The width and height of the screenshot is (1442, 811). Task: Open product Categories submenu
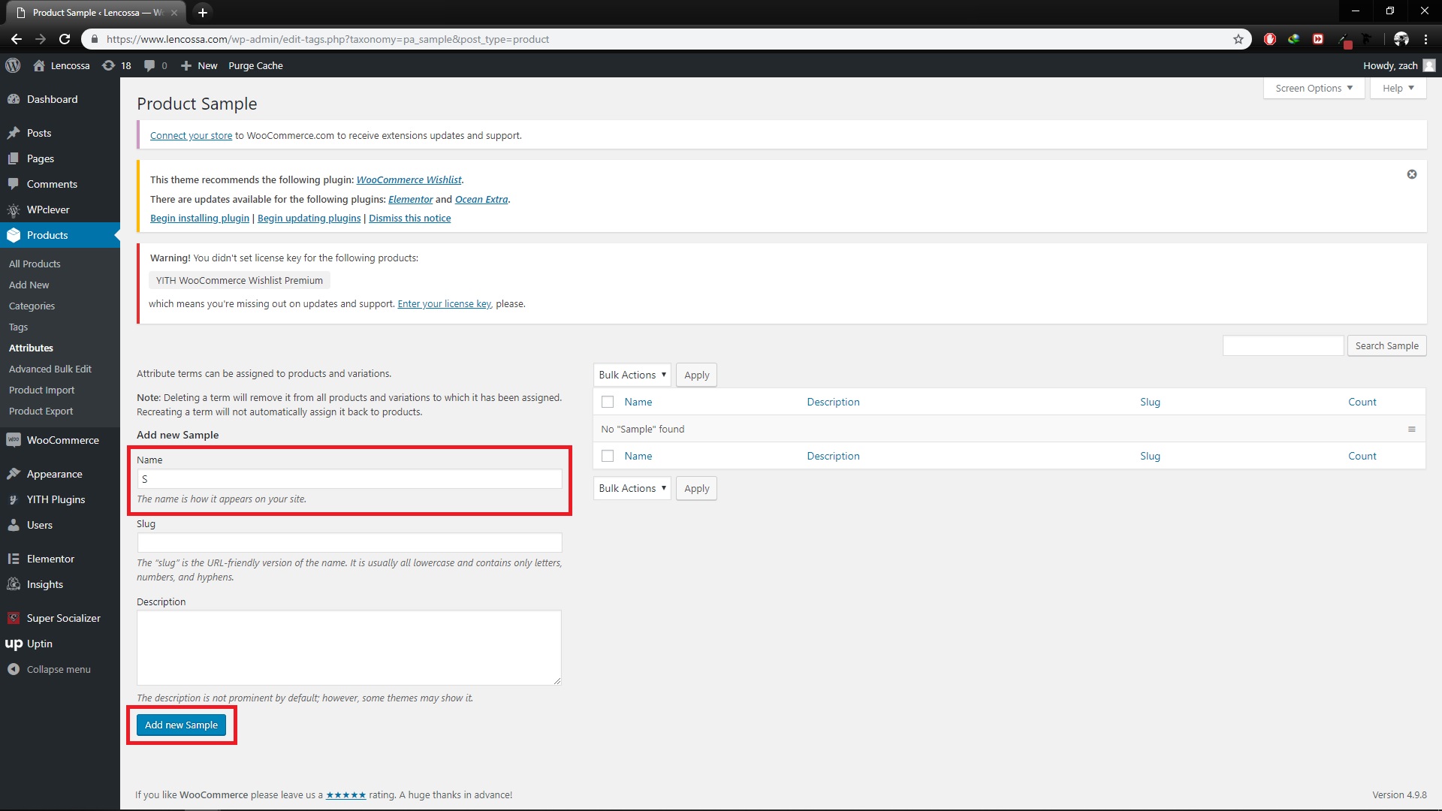[x=32, y=306]
